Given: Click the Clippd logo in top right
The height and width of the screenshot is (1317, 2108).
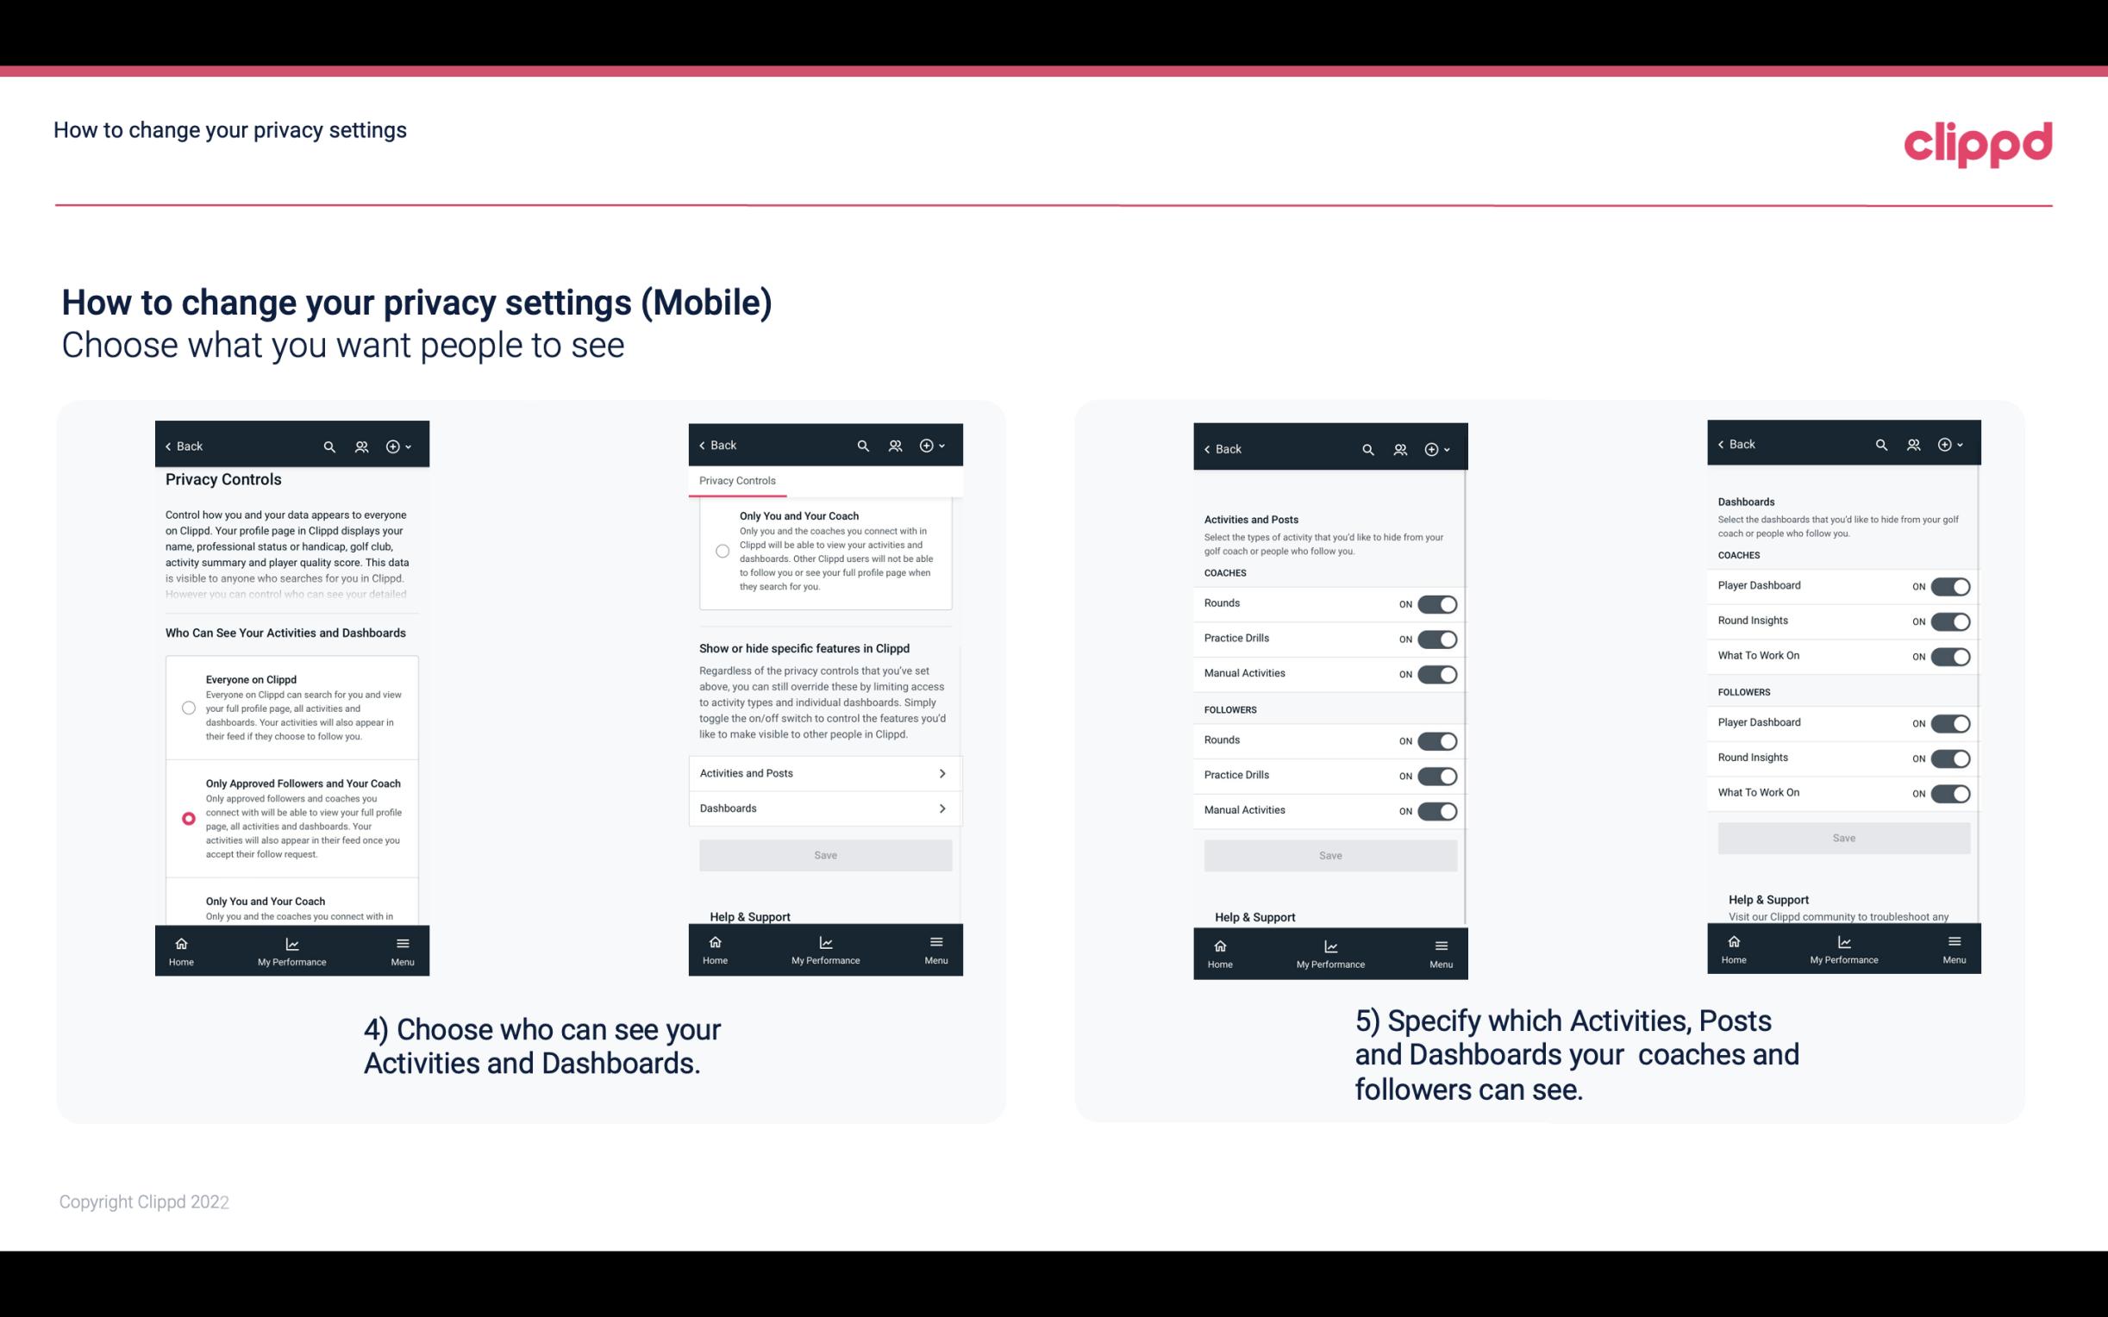Looking at the screenshot, I should tap(1978, 142).
